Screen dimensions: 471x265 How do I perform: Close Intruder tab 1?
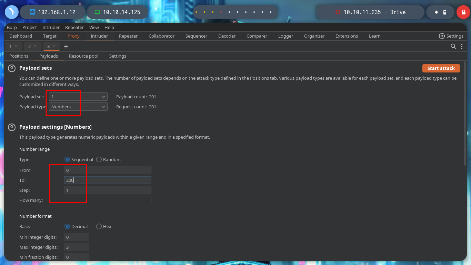click(16, 46)
